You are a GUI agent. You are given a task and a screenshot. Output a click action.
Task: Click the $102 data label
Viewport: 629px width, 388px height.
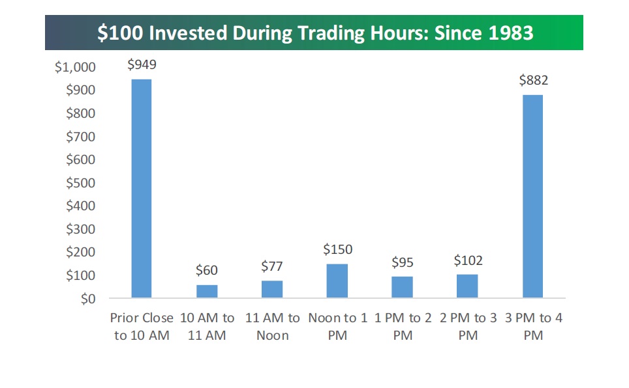point(468,260)
